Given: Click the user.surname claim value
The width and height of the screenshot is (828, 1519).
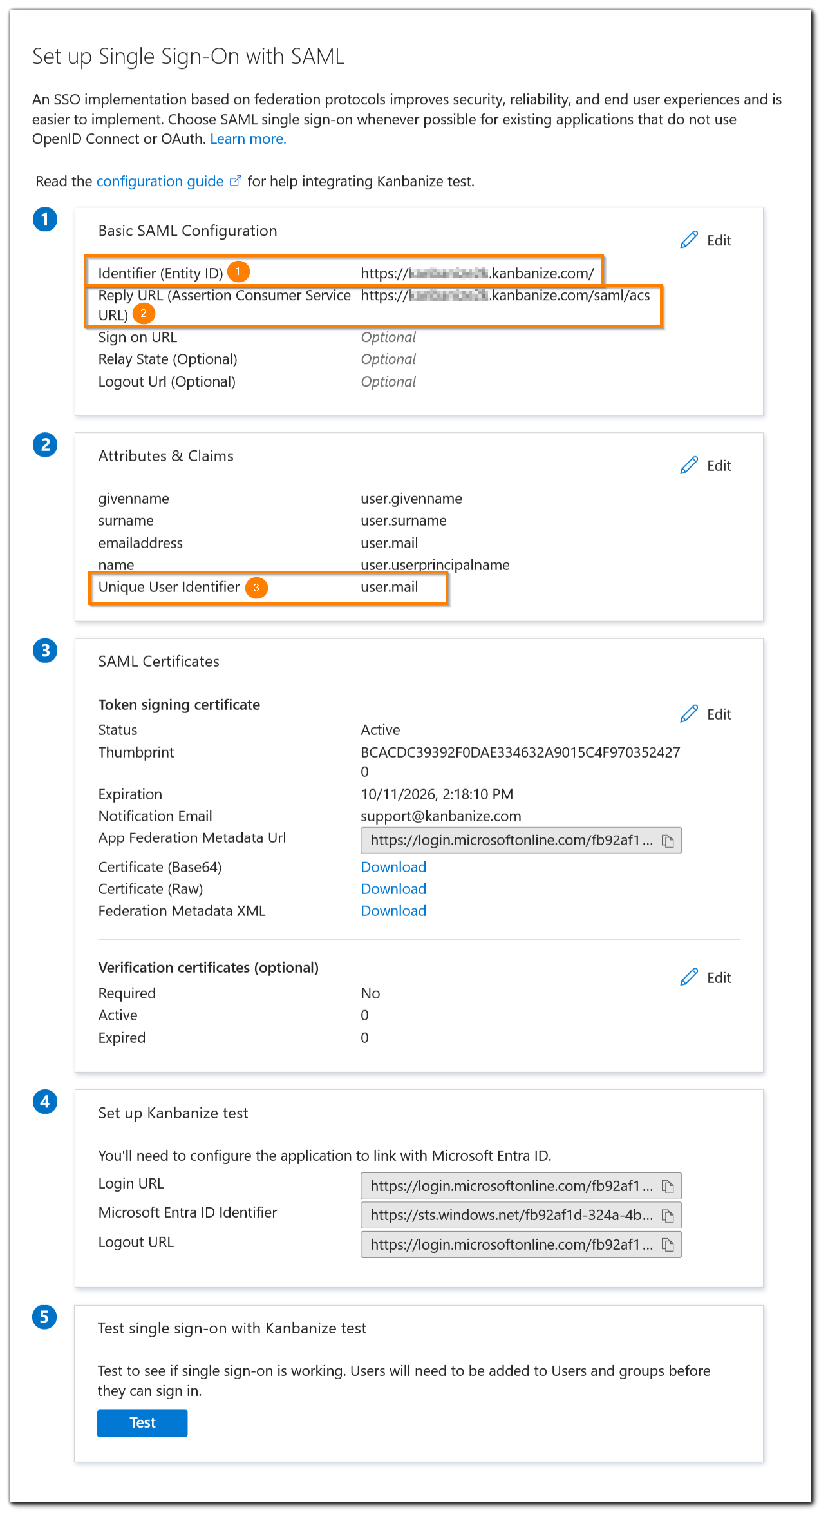Looking at the screenshot, I should click(x=404, y=521).
